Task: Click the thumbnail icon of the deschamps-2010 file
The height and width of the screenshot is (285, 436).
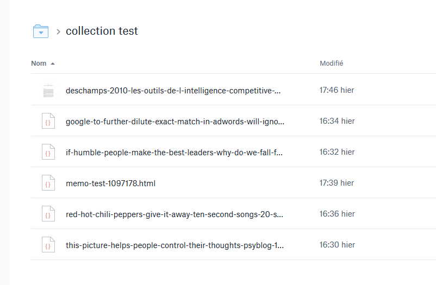Action: [48, 91]
